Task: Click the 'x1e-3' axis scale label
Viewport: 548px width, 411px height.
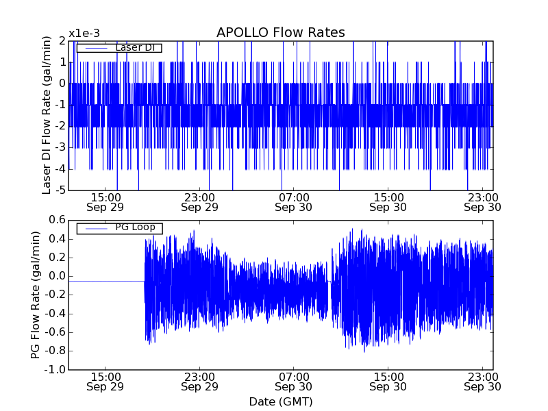Action: tap(84, 34)
